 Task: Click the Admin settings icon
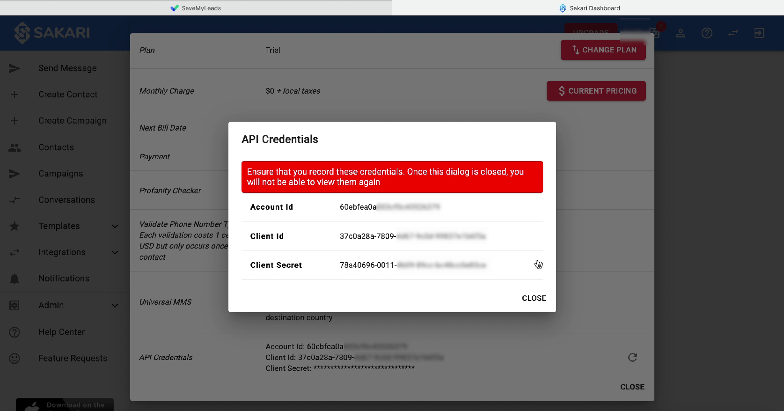click(x=15, y=305)
